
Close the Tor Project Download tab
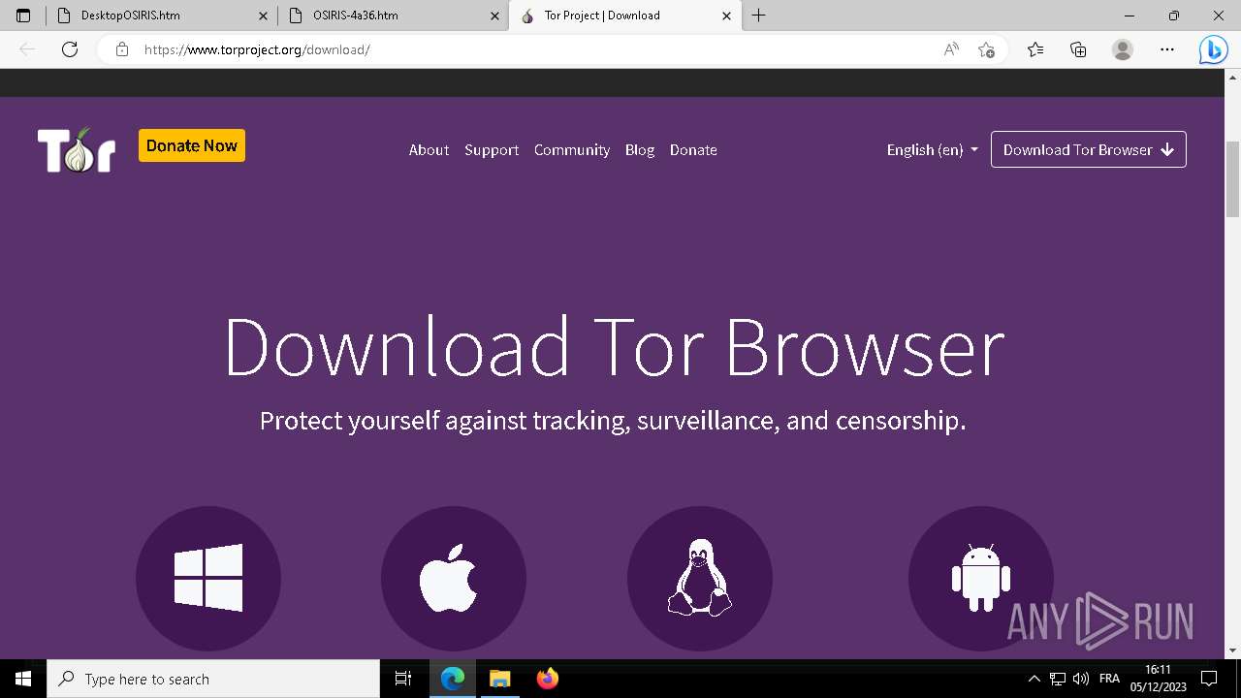[726, 16]
